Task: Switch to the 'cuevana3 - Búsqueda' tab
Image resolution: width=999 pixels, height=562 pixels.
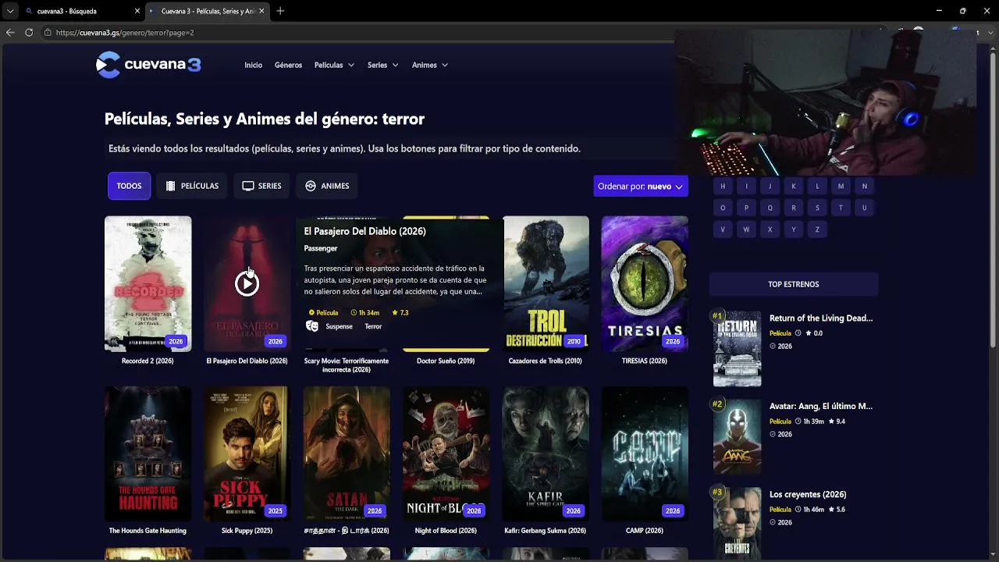Action: pyautogui.click(x=82, y=11)
